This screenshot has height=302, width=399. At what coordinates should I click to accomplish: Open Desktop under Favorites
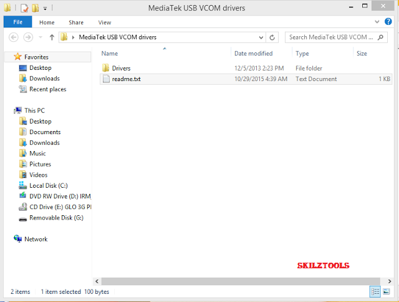pyautogui.click(x=40, y=68)
